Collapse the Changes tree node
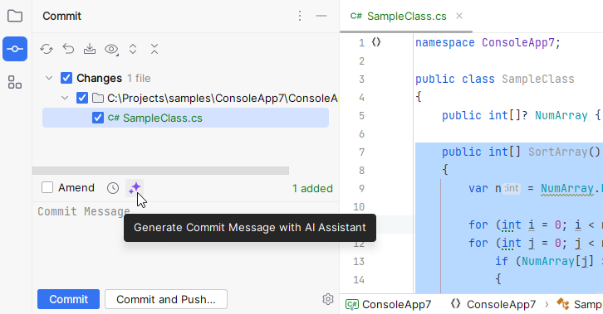This screenshot has height=314, width=603. pos(49,78)
